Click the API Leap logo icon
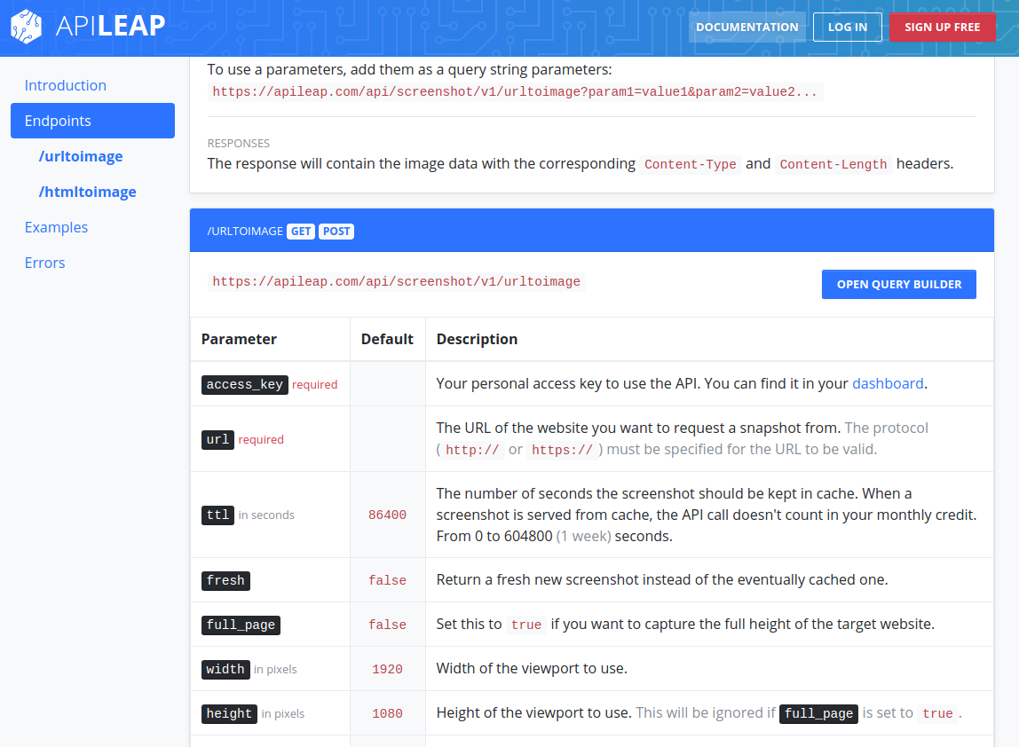 (26, 27)
